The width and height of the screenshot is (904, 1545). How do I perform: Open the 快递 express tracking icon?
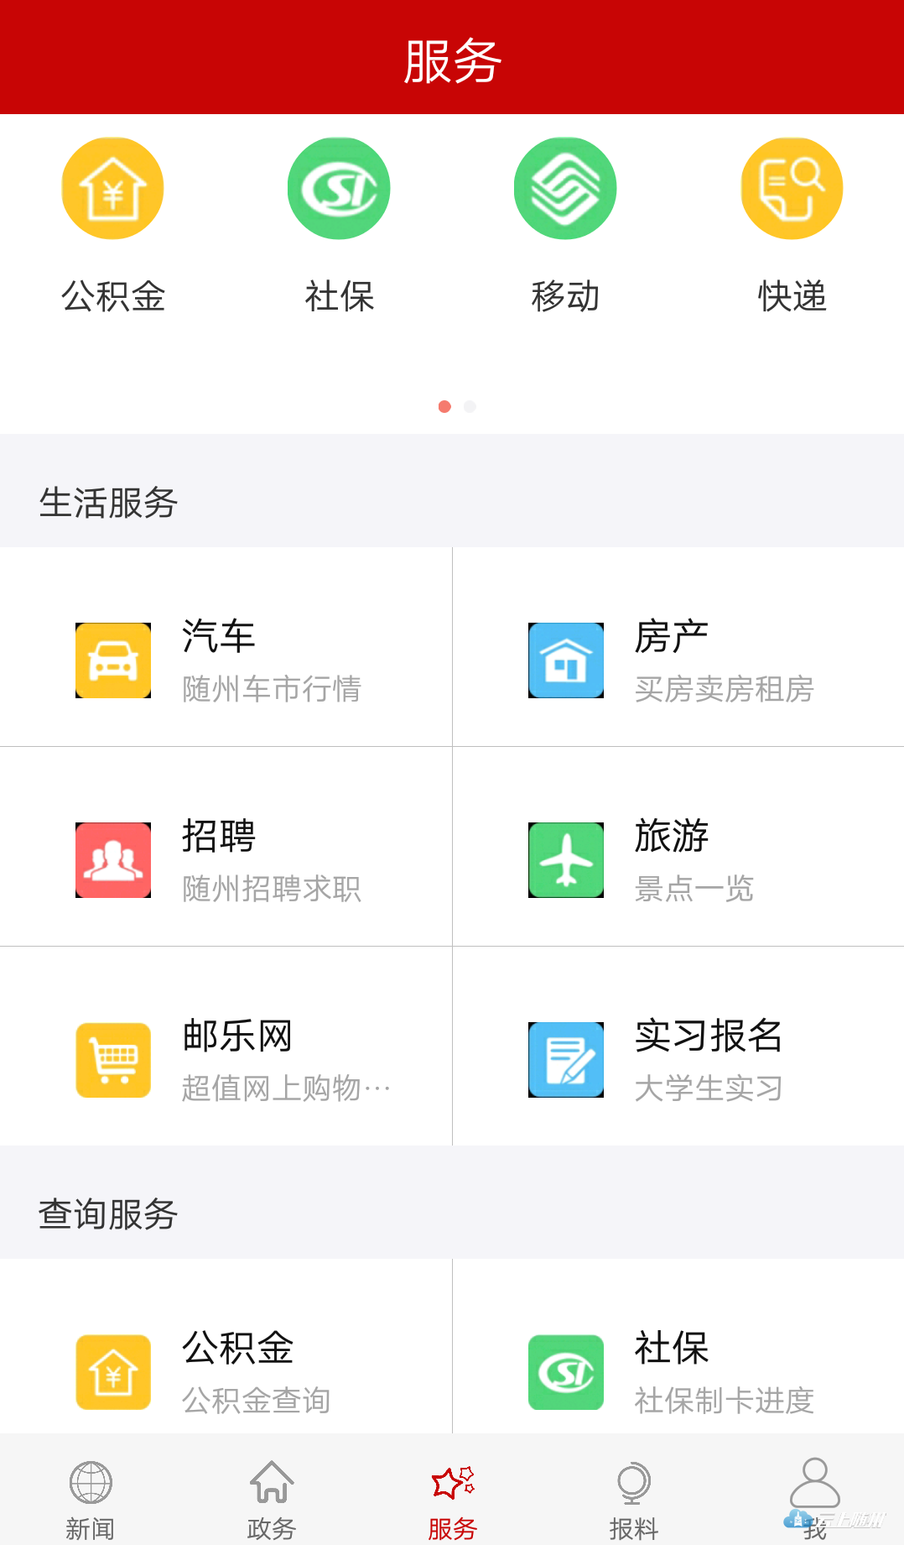[792, 189]
